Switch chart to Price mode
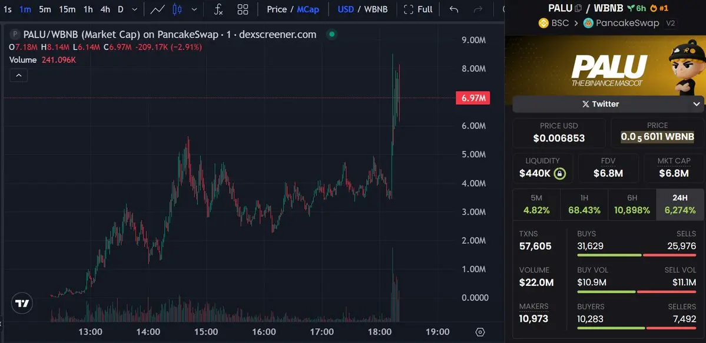Screen dimensions: 706x343 pos(277,9)
